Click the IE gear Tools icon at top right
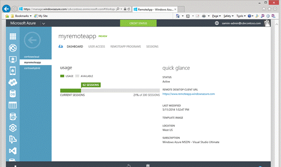Image resolution: width=281 pixels, height=167 pixels. pyautogui.click(x=275, y=9)
